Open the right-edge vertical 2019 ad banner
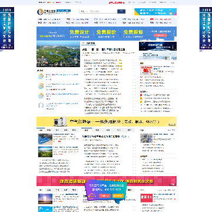Viewport: 212px width, 212px height. [206, 28]
